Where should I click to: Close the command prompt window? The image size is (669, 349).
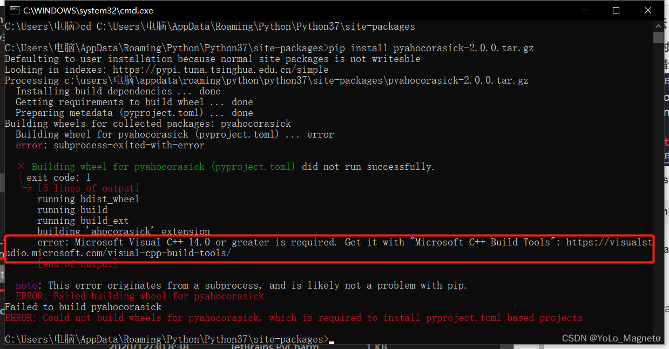(647, 10)
